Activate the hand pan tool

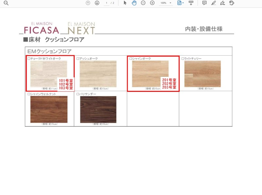(x=134, y=3)
